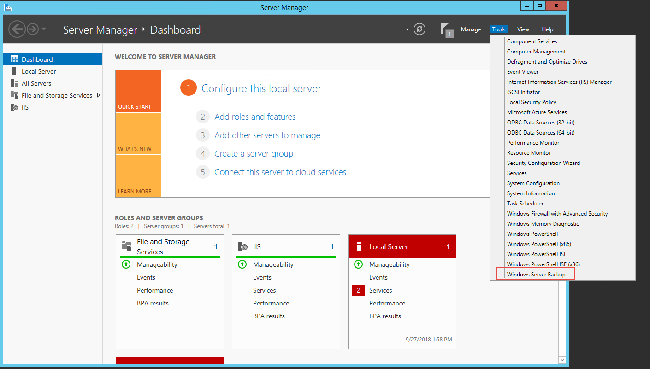650x369 pixels.
Task: Click Performance in the Local Server tile
Action: pos(387,303)
